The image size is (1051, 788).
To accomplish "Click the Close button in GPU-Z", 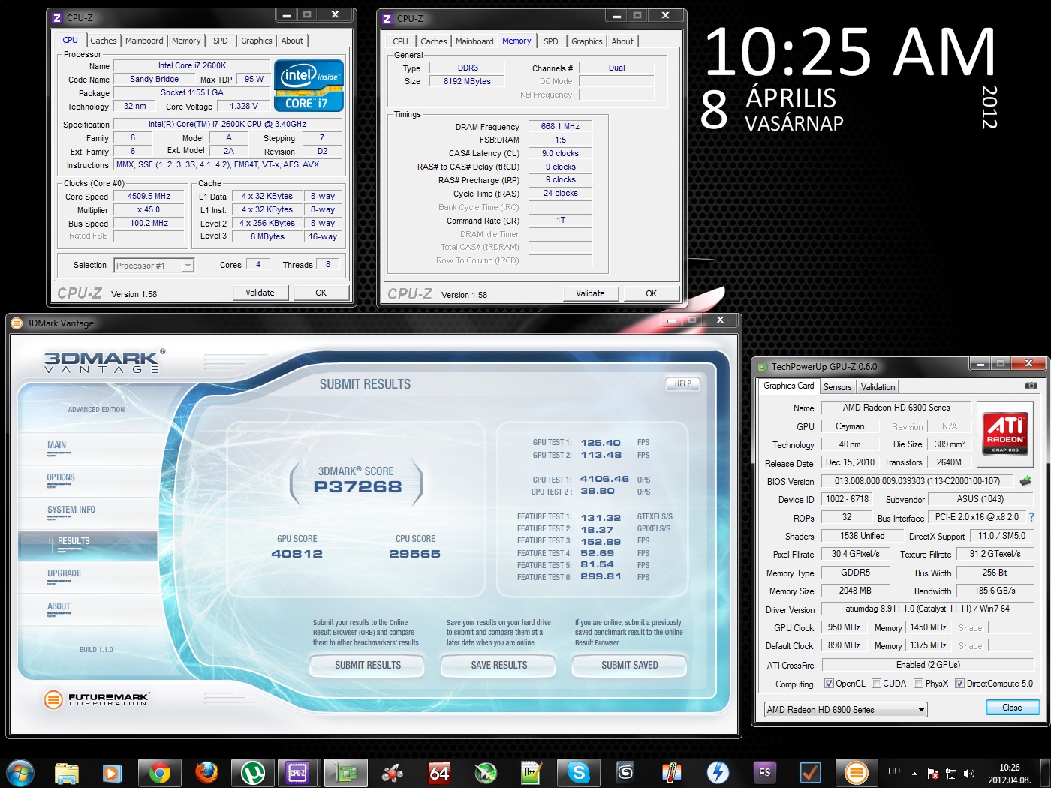I will click(1012, 708).
